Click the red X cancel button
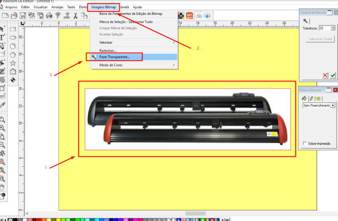 tap(325, 75)
